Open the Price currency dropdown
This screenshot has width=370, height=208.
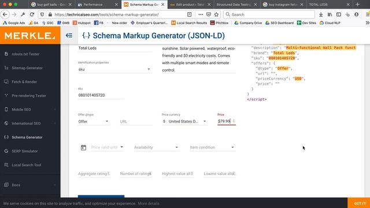click(184, 121)
